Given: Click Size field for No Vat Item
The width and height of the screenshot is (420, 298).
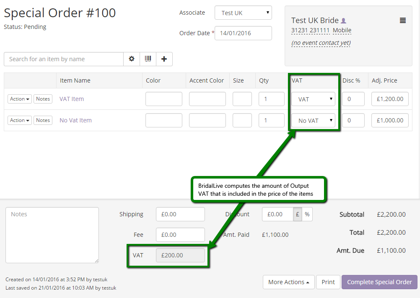Looking at the screenshot, I should click(242, 120).
